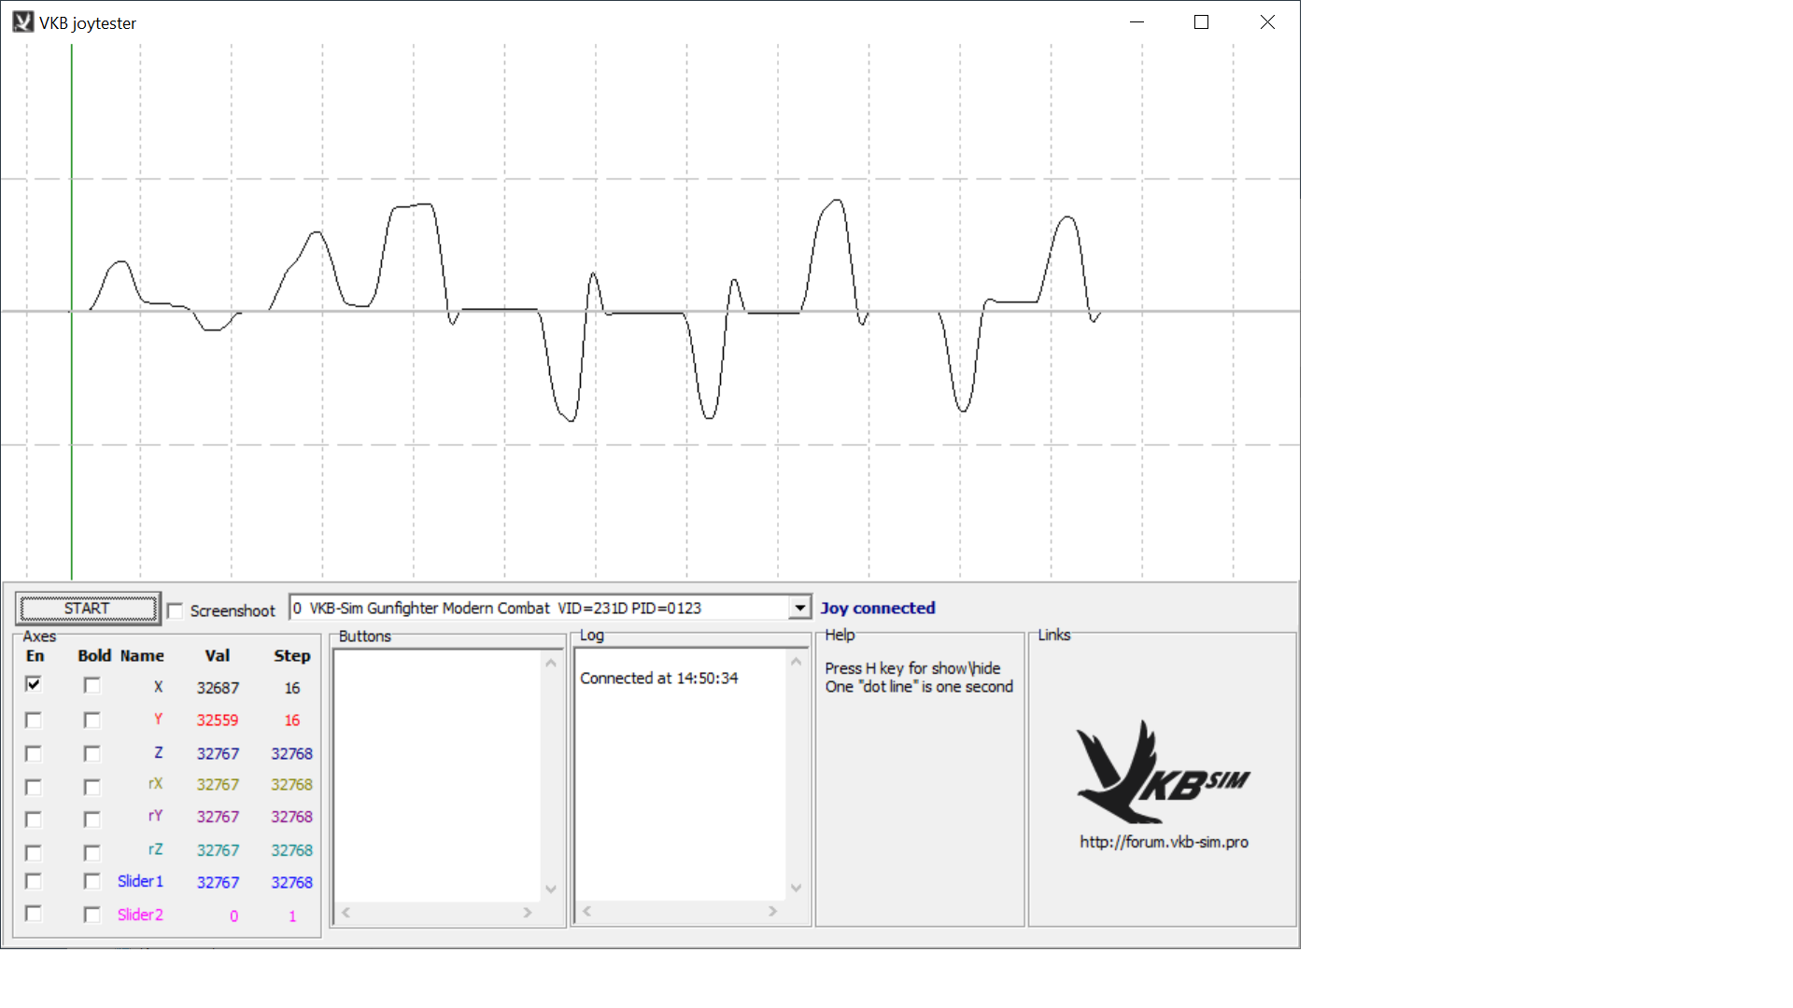Click Log panel scroll down arrow
Image resolution: width=1793 pixels, height=1008 pixels.
(x=797, y=888)
